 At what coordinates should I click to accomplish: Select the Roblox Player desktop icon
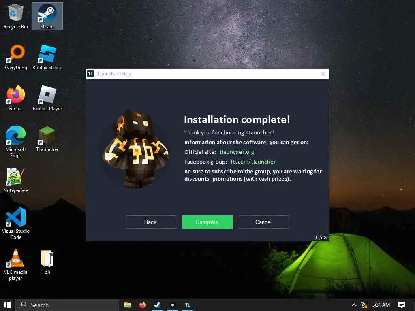[x=47, y=98]
